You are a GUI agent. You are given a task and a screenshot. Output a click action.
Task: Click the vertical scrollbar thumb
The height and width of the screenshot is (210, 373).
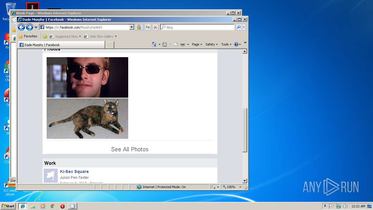tap(245, 130)
